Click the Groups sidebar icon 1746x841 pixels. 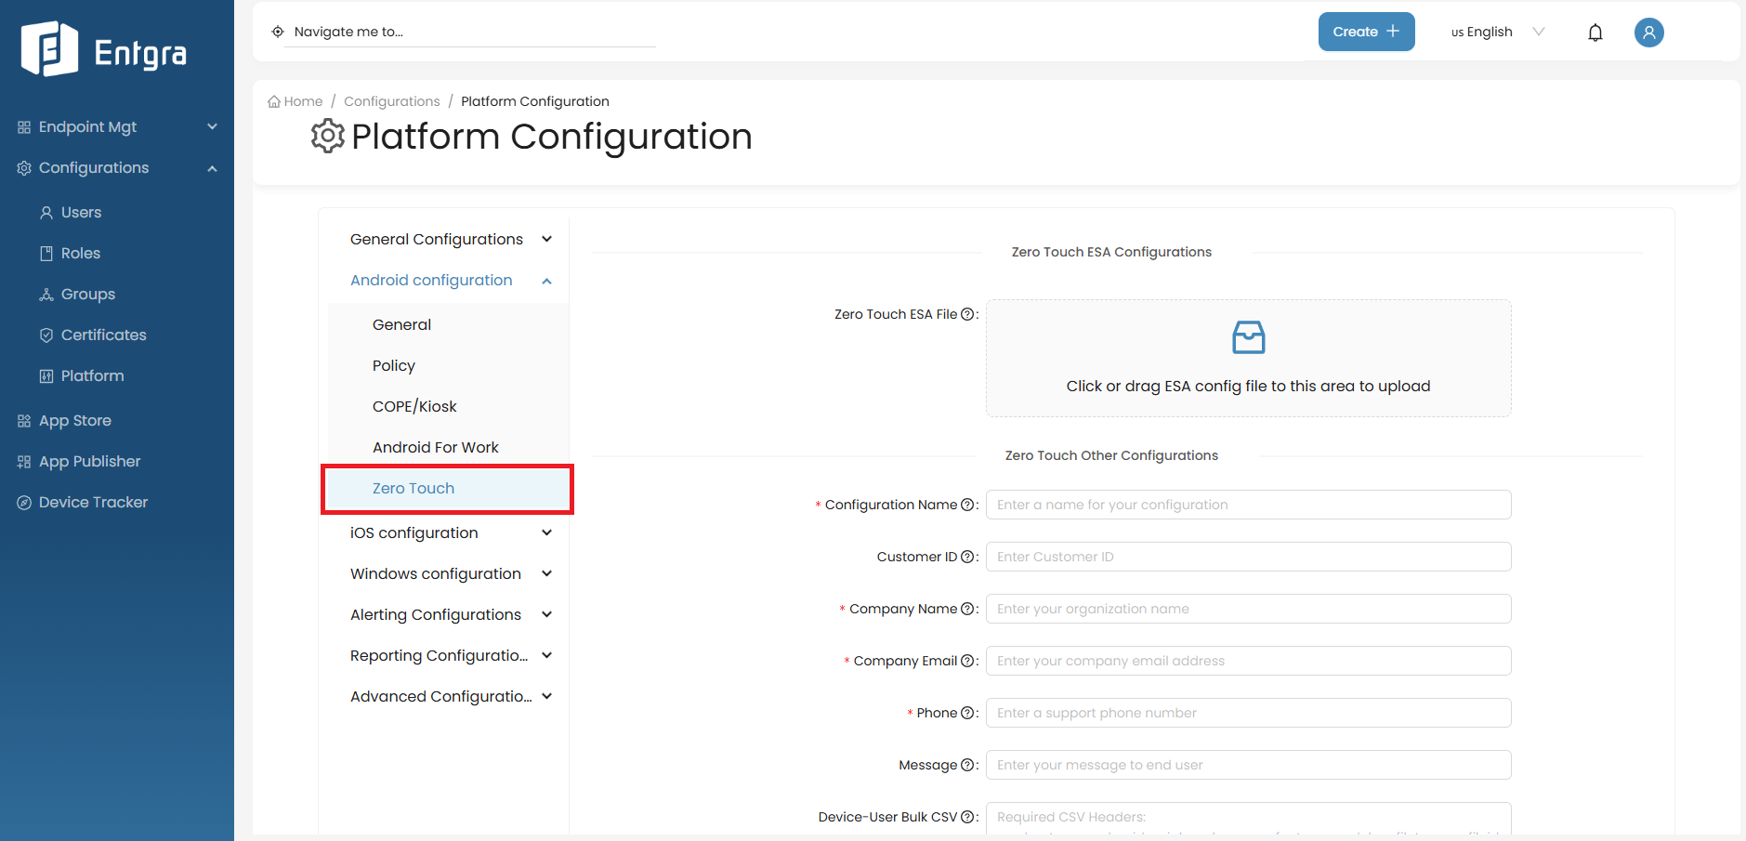point(46,295)
